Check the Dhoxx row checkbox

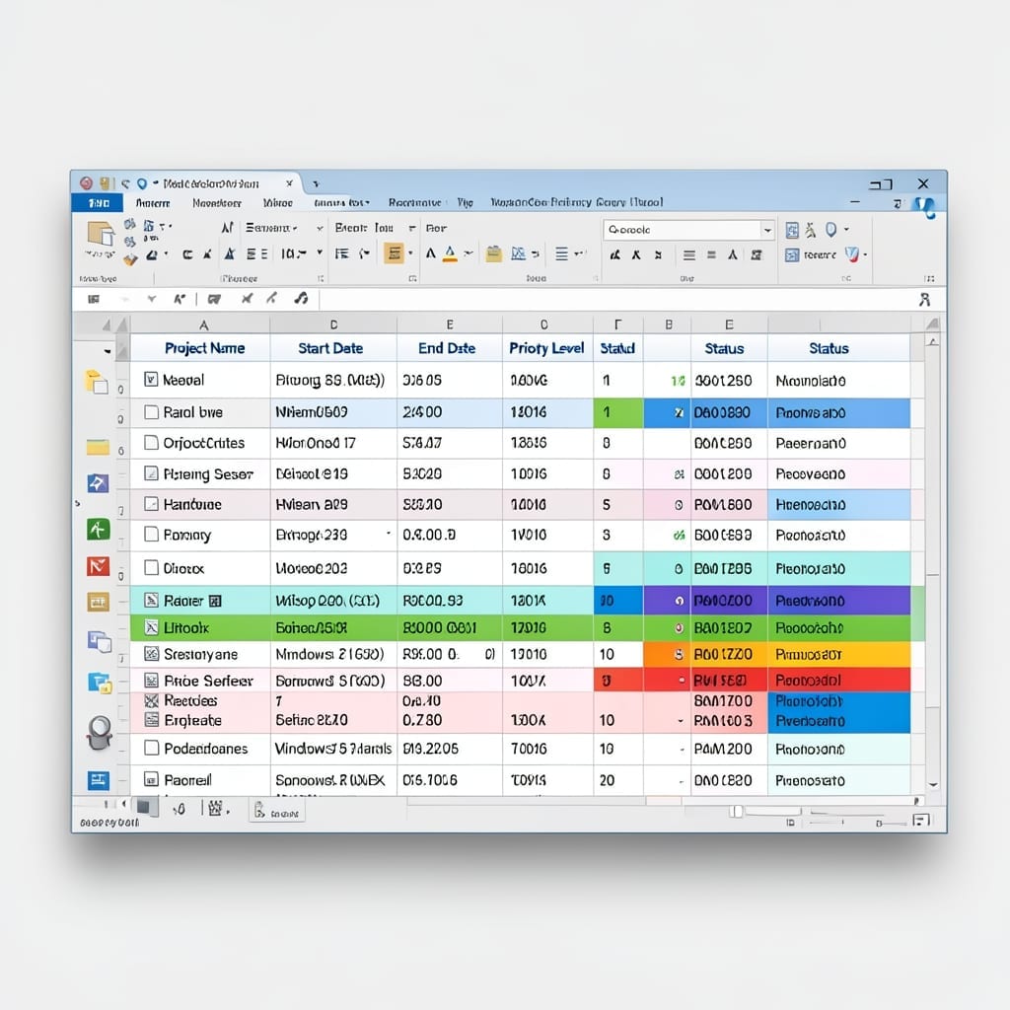(x=151, y=567)
